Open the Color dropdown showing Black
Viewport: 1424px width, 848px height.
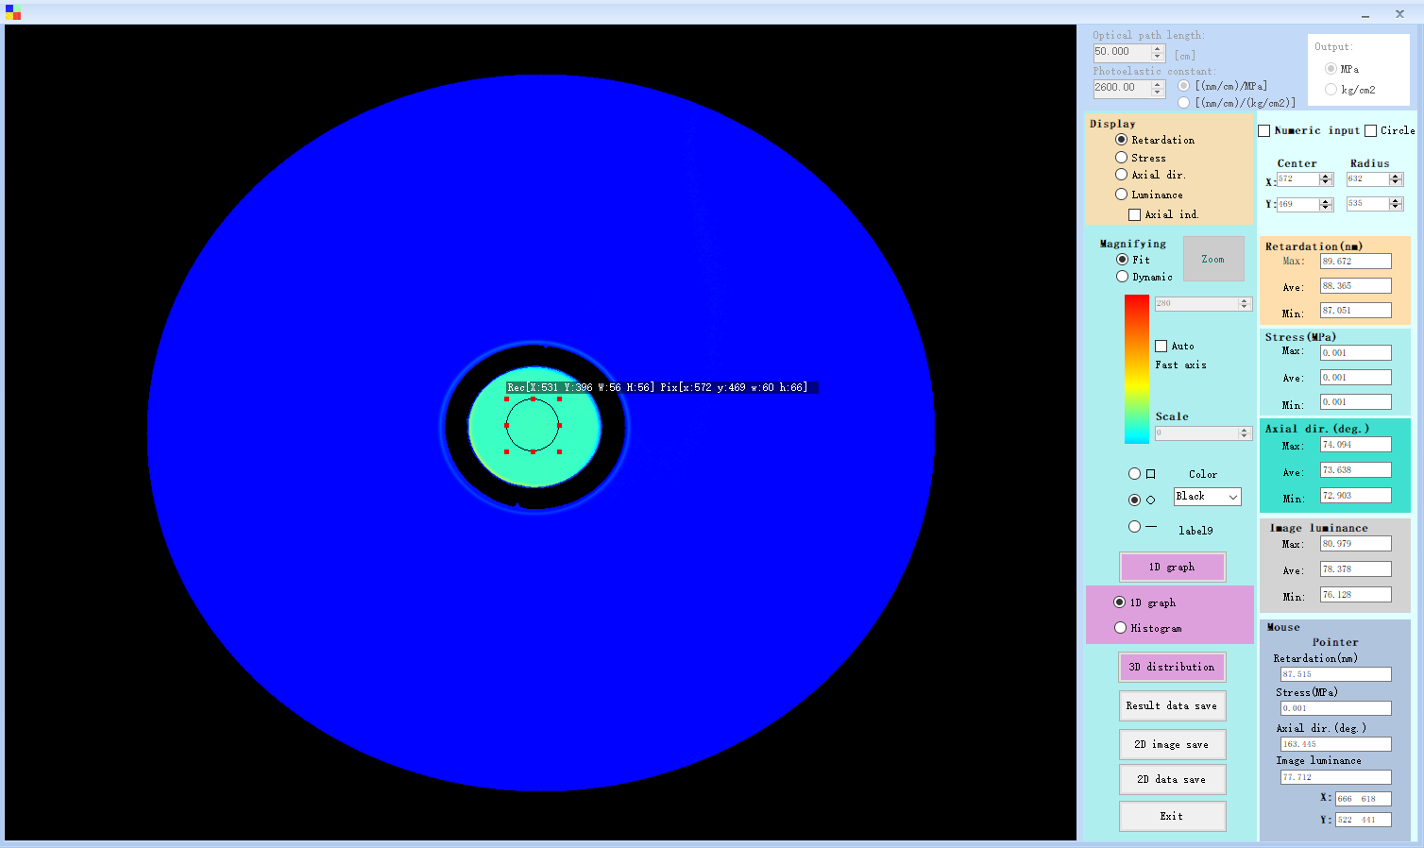[1207, 497]
